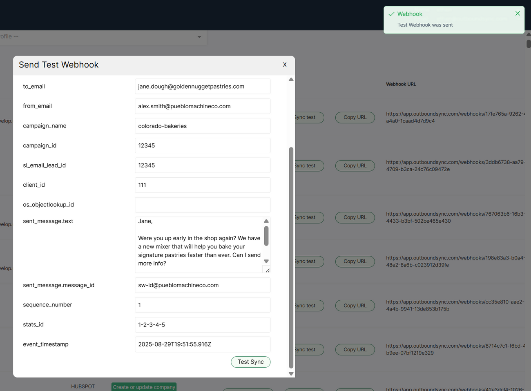
Task: Click the green checkmark icon in the Webhook toast
Action: click(x=391, y=13)
